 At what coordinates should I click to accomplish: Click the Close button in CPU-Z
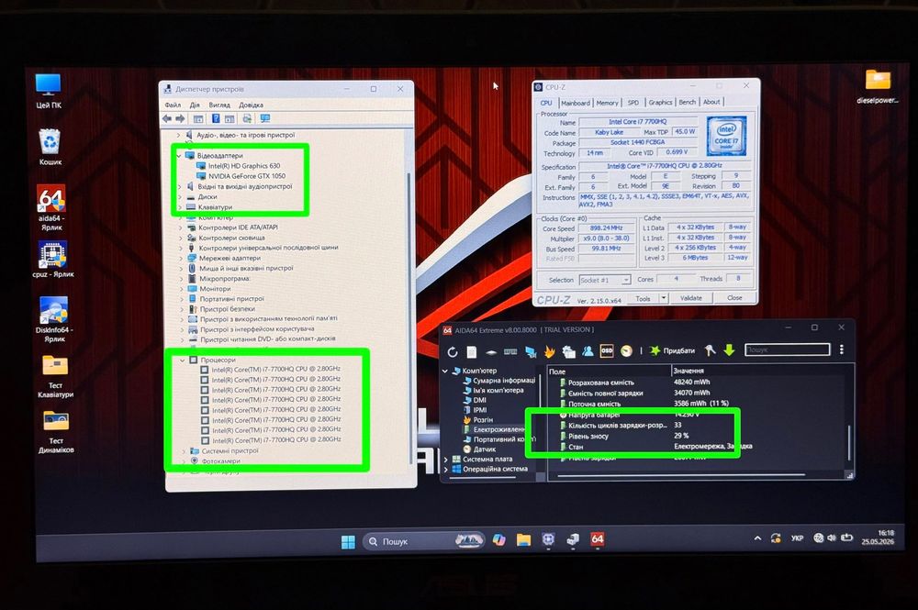(734, 298)
